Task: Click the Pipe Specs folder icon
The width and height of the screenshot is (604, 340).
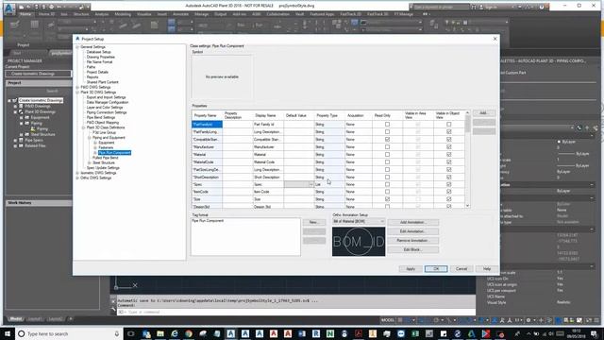Action: 21,141
